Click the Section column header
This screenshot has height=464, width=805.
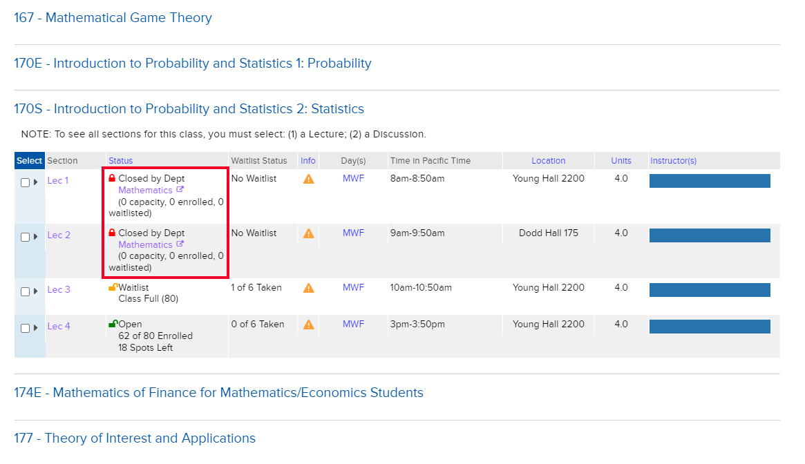tap(63, 161)
